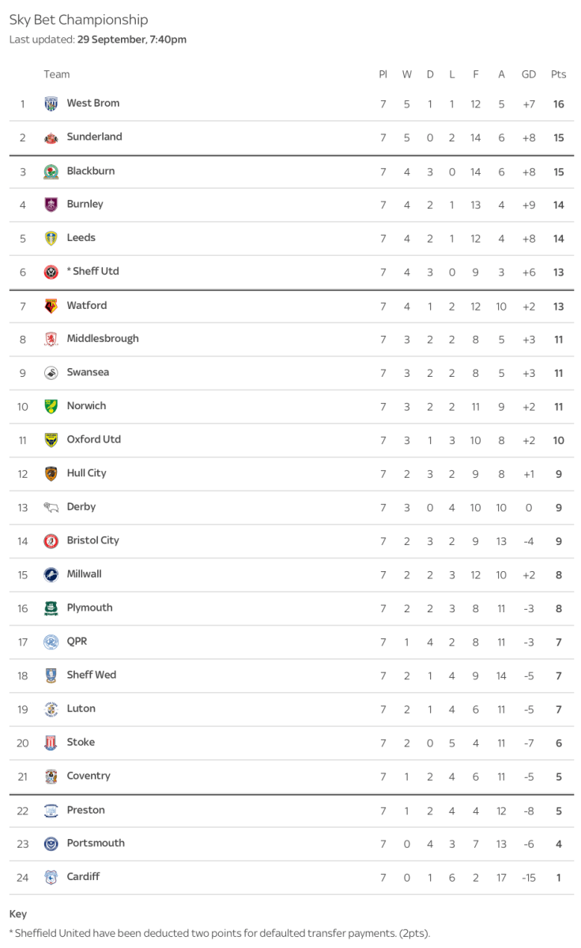Open the Blackburn team link
Viewport: 581px width, 948px height.
pos(90,171)
